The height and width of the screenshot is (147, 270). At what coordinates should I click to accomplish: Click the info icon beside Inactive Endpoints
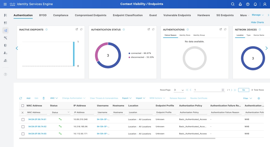pyautogui.click(x=47, y=30)
